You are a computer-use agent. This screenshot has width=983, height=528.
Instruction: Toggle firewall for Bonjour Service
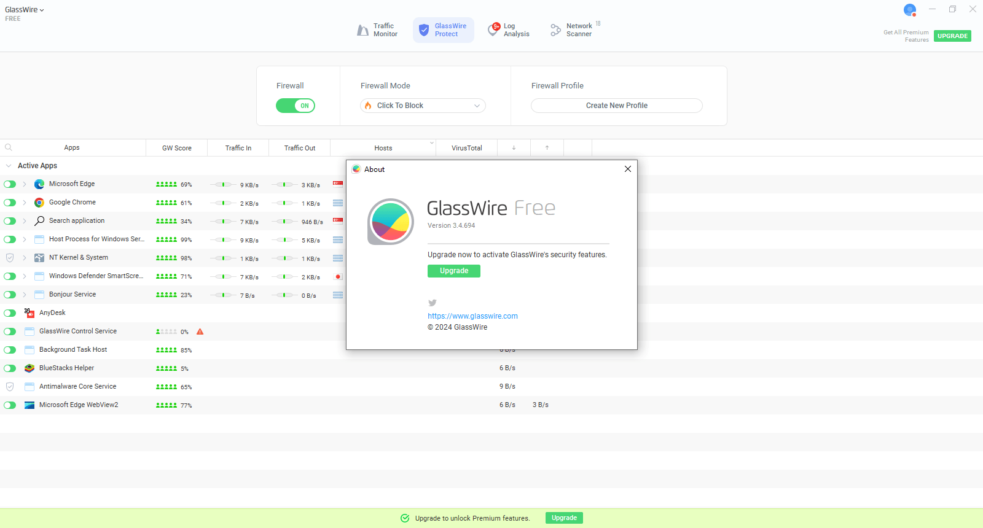click(x=10, y=295)
